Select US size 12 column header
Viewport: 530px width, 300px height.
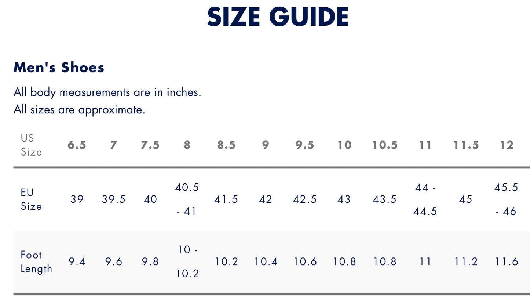point(507,145)
